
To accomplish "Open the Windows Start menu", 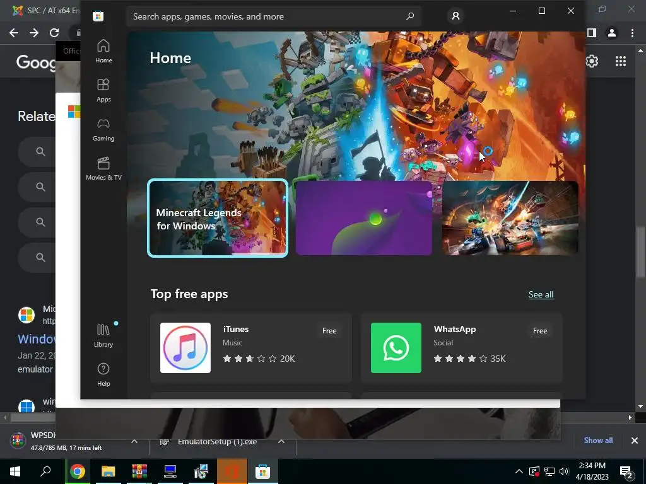I will (x=15, y=471).
